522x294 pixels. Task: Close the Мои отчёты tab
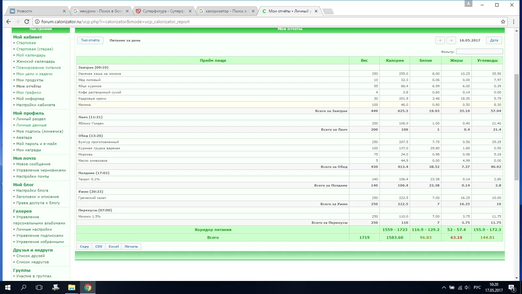point(316,11)
